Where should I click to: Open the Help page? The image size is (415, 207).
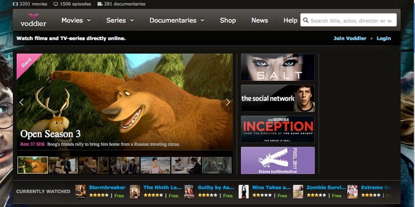[x=290, y=20]
